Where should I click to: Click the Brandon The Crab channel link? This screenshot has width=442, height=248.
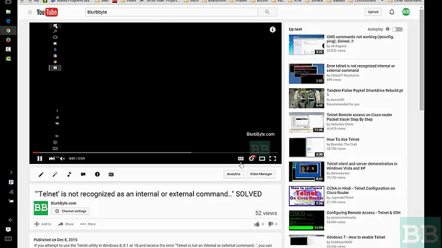(342, 144)
